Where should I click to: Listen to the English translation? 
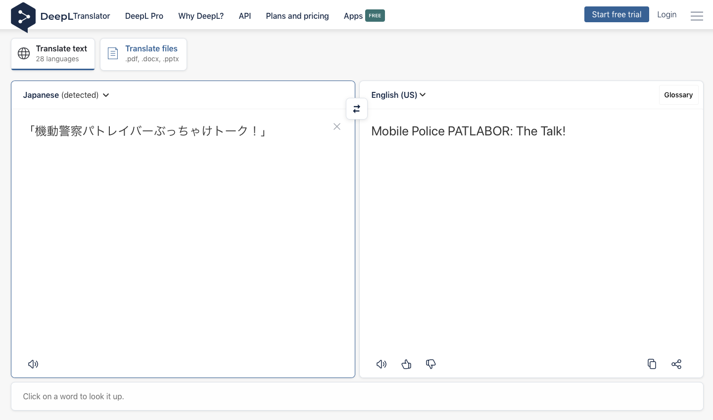coord(381,364)
